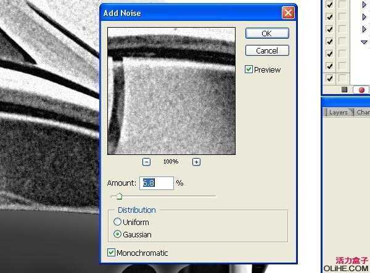This screenshot has height=273, width=370.
Task: Toggle the topmost checkmark in Actions panel
Action: point(329,4)
